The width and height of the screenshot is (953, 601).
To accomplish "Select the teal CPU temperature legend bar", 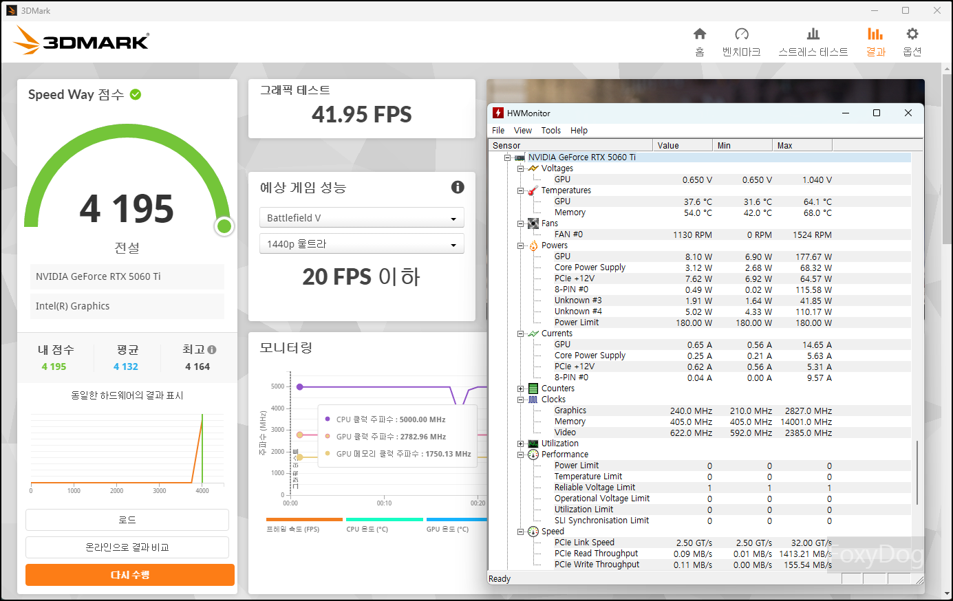I will tap(385, 519).
